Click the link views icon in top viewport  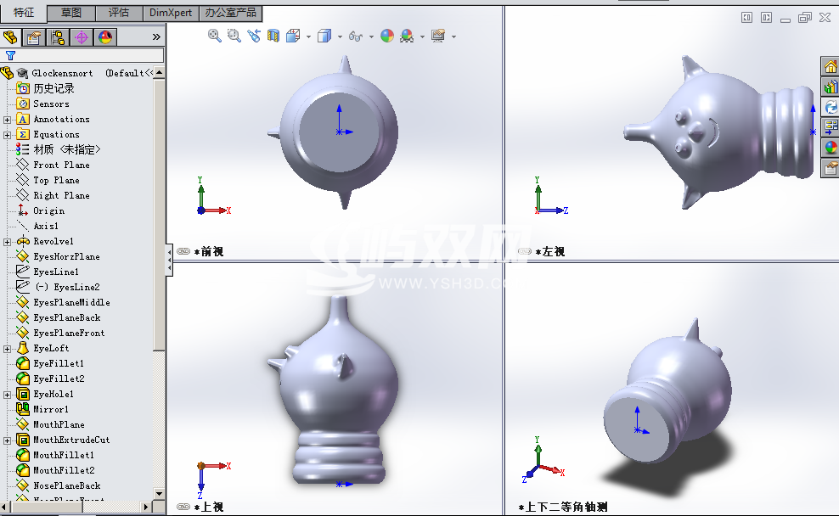[183, 507]
